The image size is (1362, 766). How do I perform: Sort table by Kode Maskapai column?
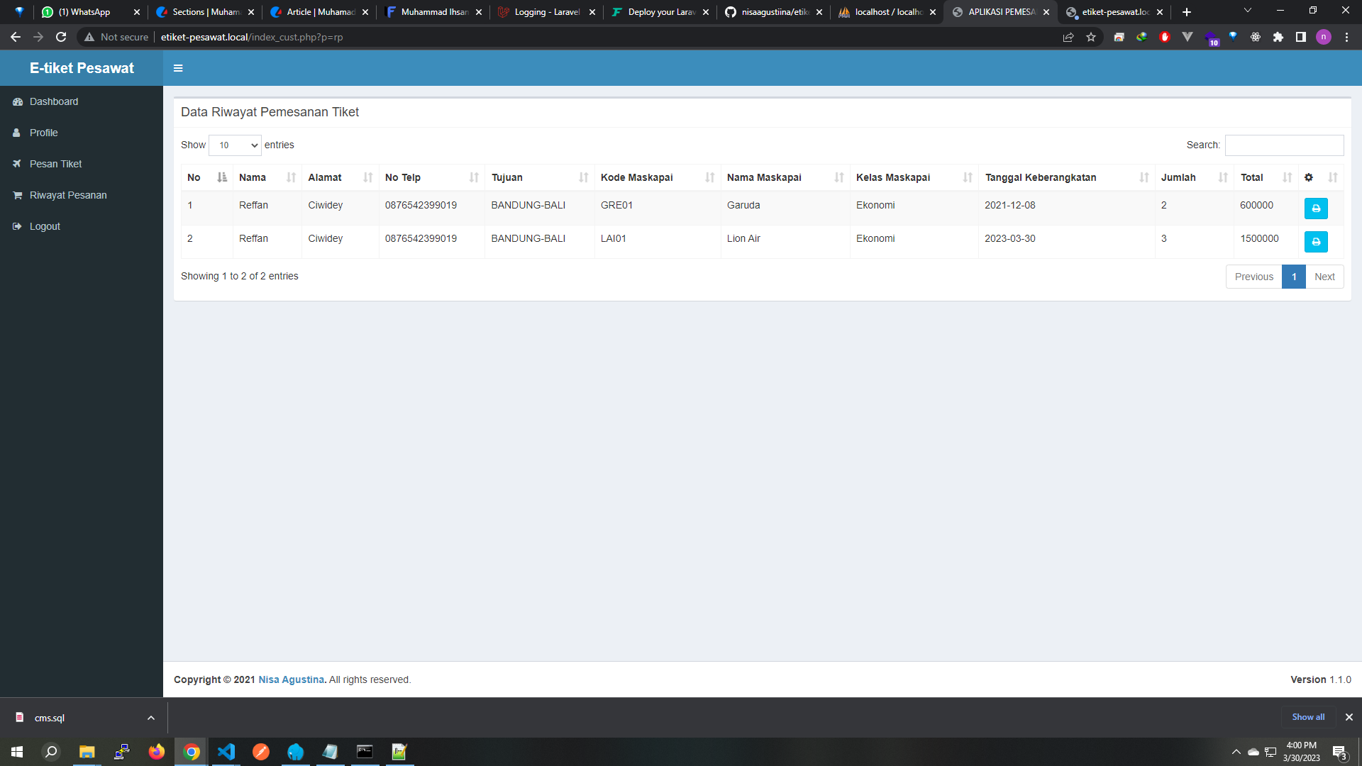pyautogui.click(x=658, y=177)
